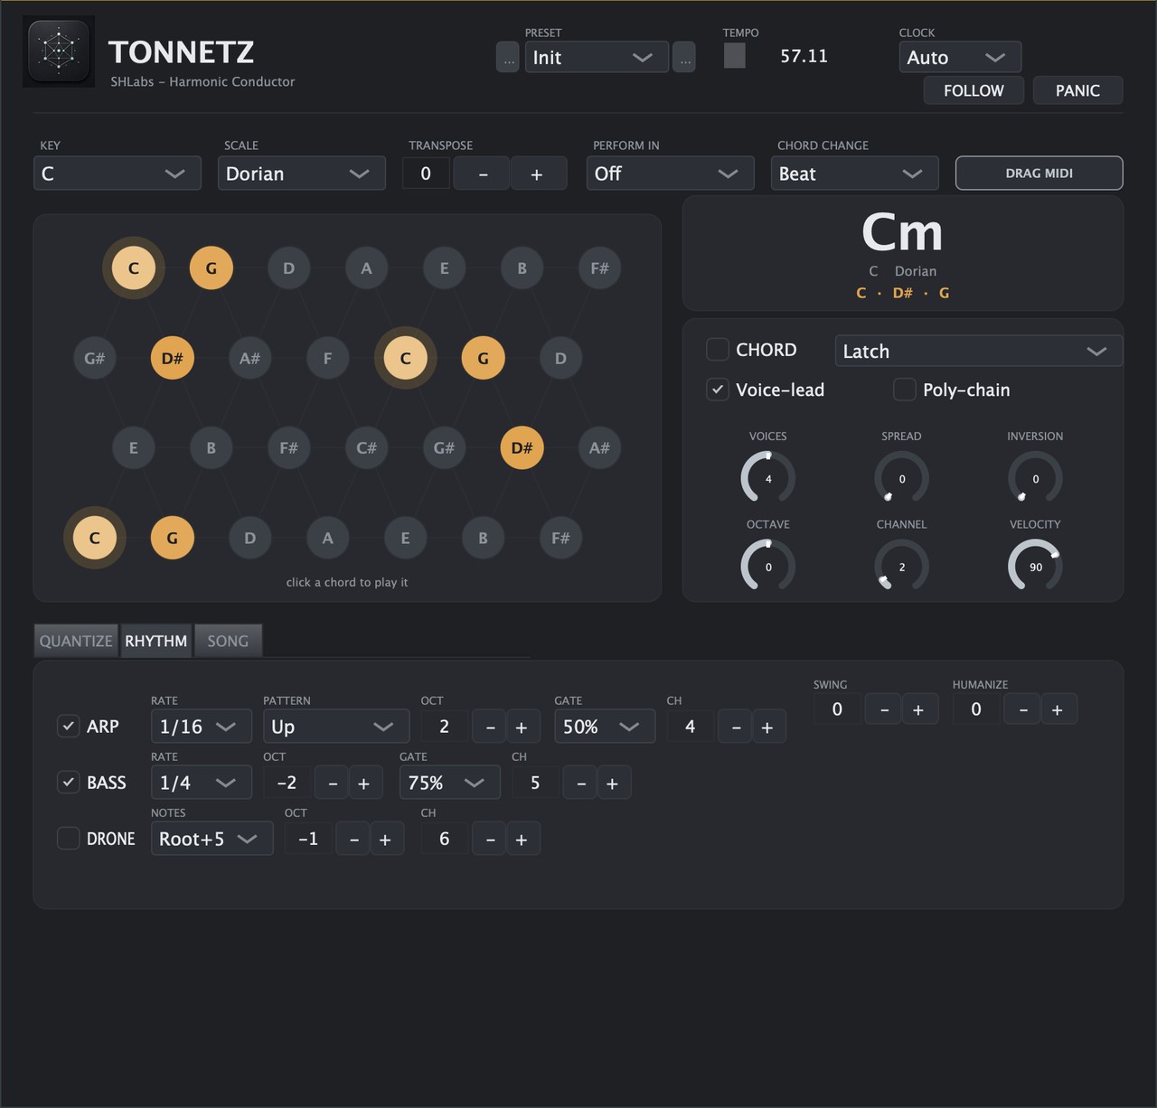Disable the BASS checkbox

pyautogui.click(x=69, y=782)
